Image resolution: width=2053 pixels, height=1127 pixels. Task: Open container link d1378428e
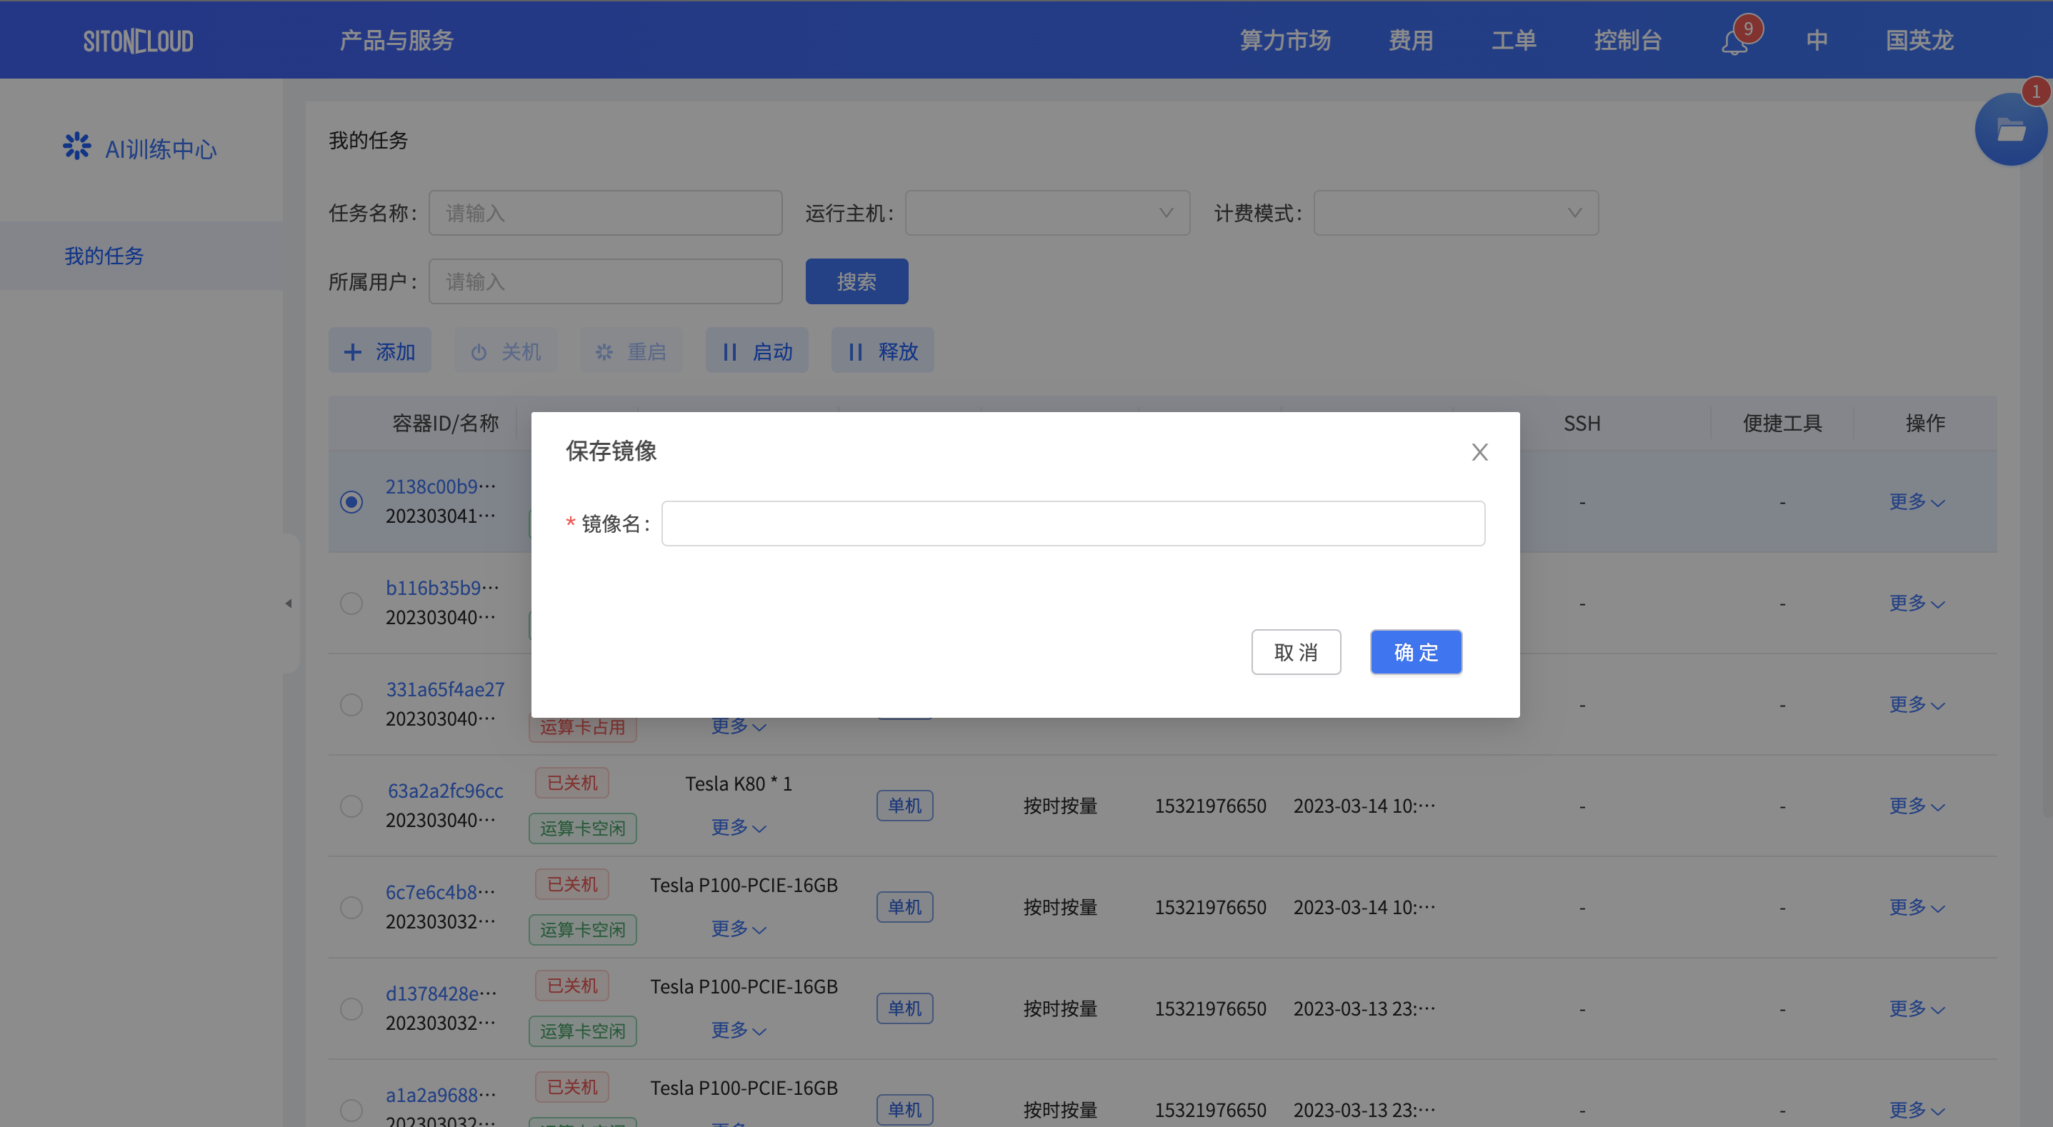pyautogui.click(x=441, y=993)
